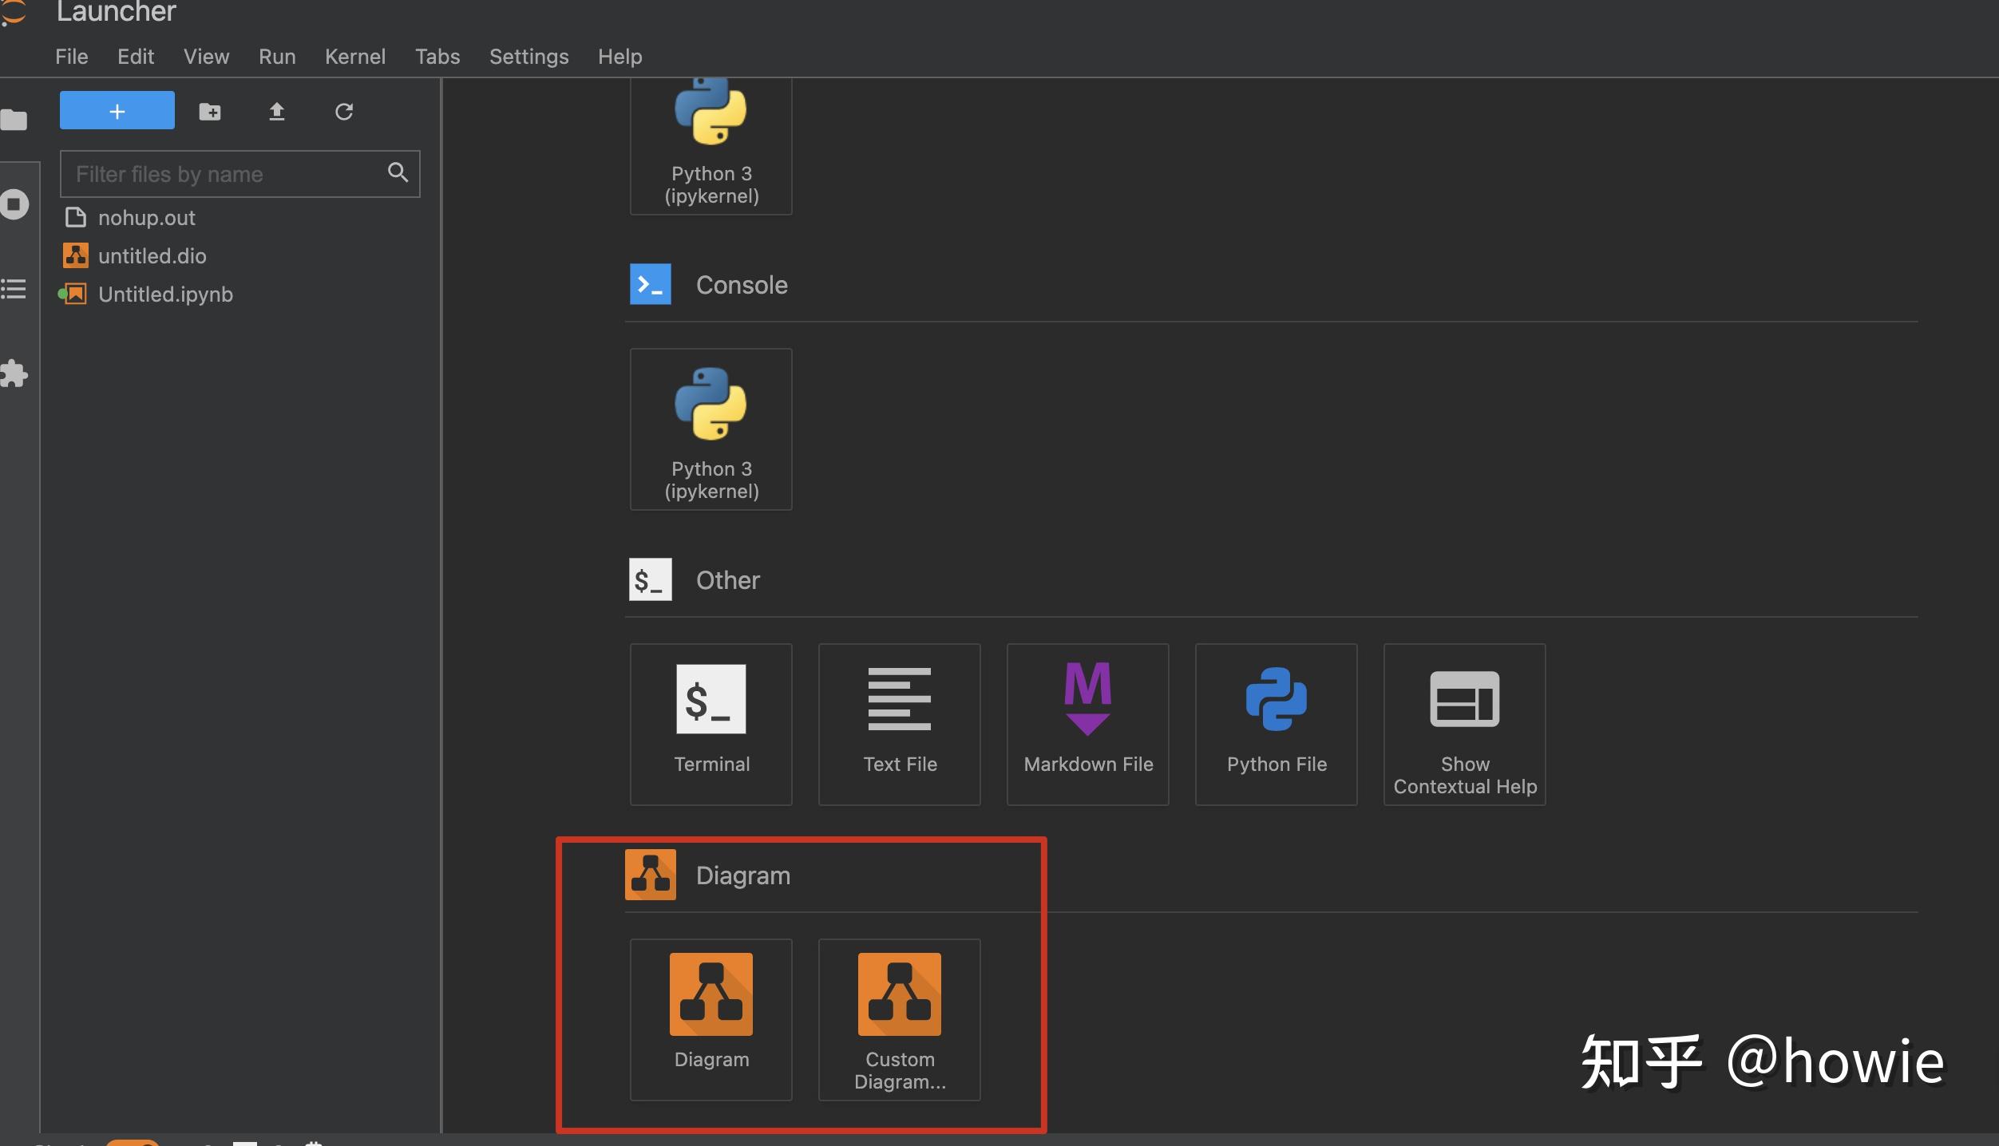Click the blue new launcher plus button
This screenshot has height=1146, width=1999.
point(117,110)
